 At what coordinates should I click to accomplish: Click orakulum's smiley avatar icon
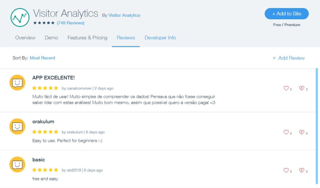tap(17, 126)
